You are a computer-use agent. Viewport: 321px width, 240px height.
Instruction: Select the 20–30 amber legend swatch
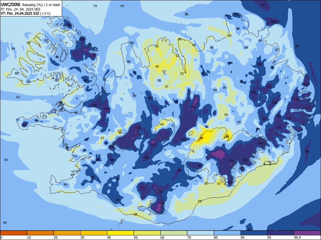coord(67,233)
